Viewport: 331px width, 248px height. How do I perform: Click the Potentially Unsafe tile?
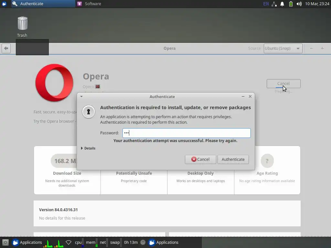coord(134,177)
